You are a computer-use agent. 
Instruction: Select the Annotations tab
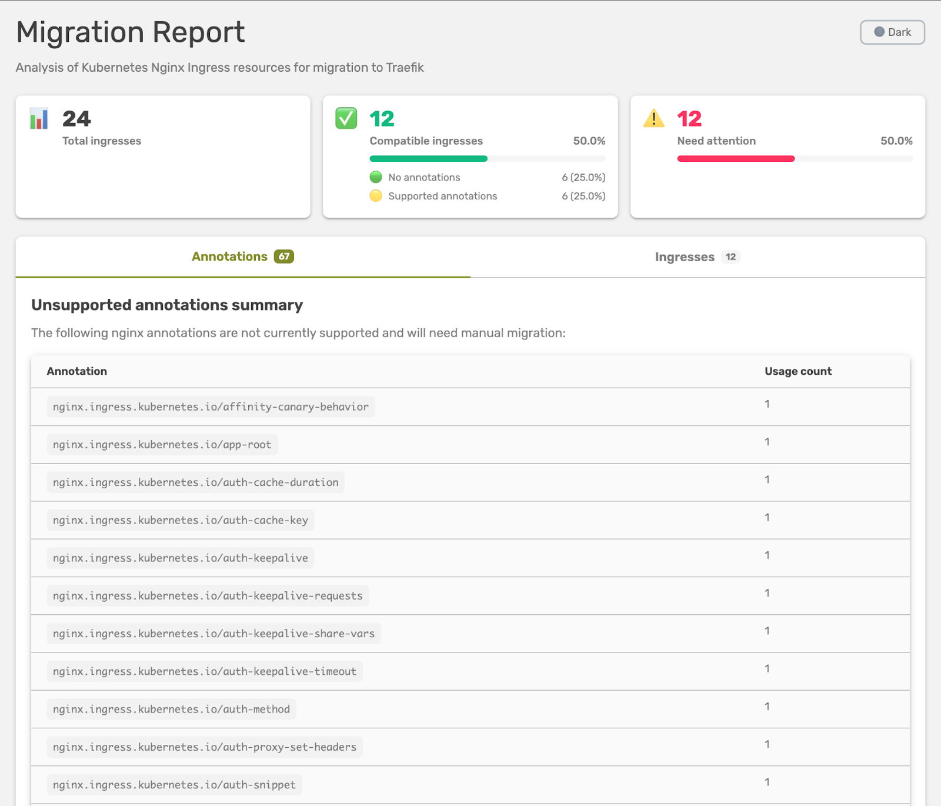point(229,257)
